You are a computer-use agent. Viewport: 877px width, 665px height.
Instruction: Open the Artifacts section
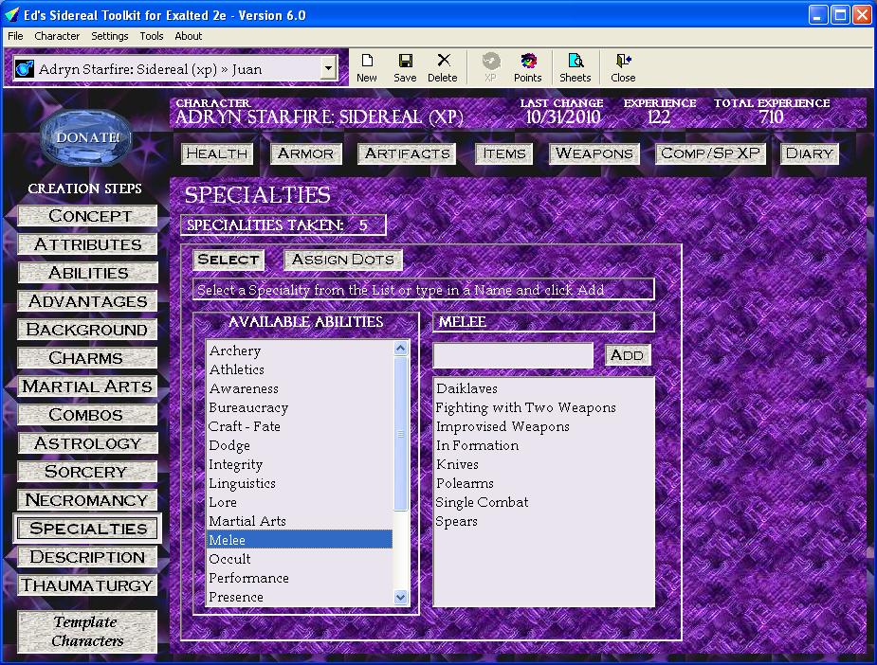pyautogui.click(x=407, y=153)
